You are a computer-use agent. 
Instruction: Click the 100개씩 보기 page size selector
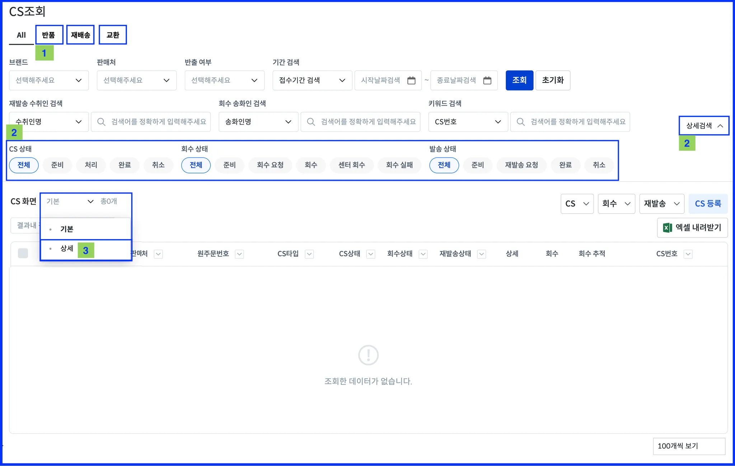coord(688,446)
